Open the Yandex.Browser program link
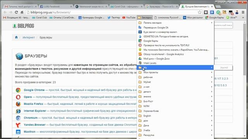 point(34,125)
